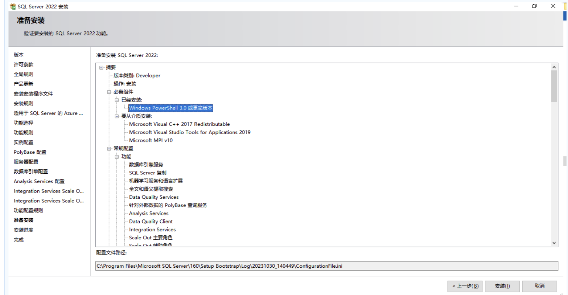Open 服务器配置 step in sidebar

click(x=26, y=162)
